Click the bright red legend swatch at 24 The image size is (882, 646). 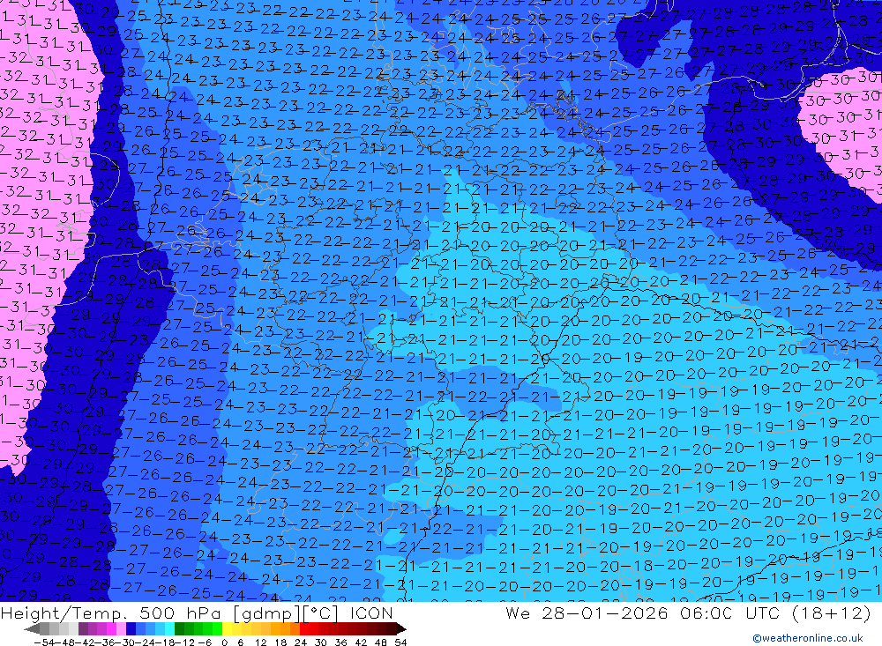304,628
